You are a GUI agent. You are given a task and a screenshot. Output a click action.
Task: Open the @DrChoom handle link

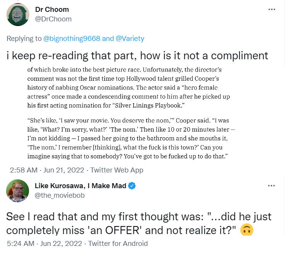(53, 19)
